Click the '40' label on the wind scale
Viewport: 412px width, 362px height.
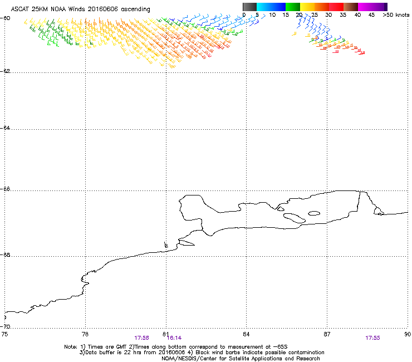click(357, 15)
